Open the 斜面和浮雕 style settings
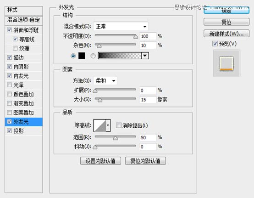This screenshot has width=254, height=198. click(26, 30)
